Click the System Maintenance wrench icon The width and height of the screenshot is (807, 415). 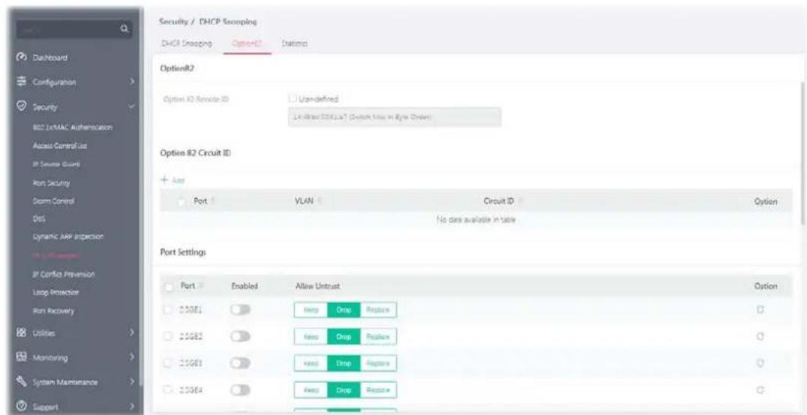22,381
